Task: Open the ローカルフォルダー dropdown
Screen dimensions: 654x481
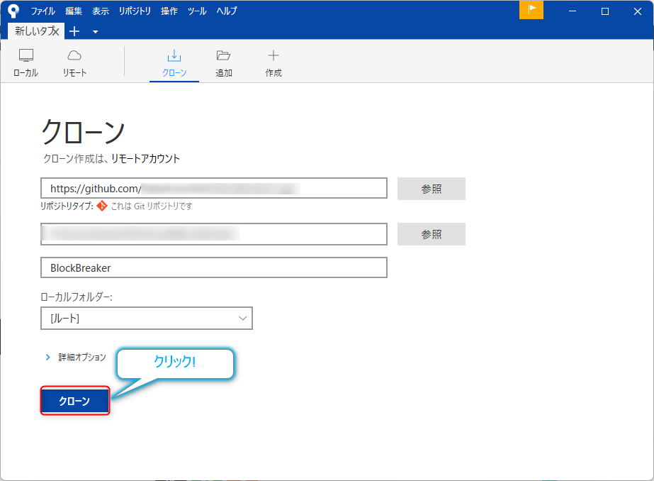Action: [147, 319]
